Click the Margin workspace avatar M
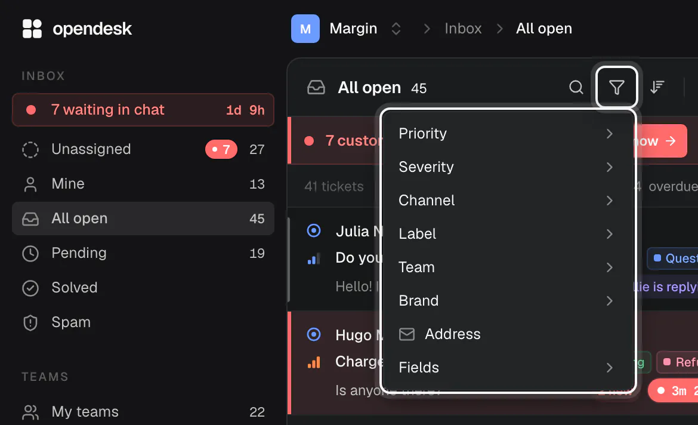 coord(305,29)
